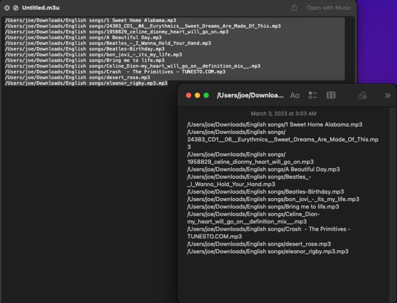Insert a table using the table icon

(331, 95)
